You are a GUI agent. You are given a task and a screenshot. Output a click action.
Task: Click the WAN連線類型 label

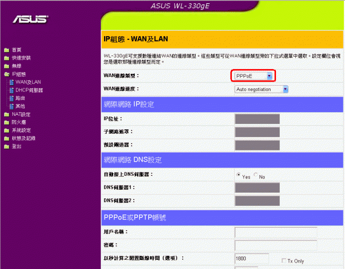[121, 75]
